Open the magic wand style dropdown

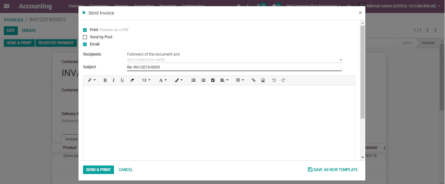(x=92, y=80)
